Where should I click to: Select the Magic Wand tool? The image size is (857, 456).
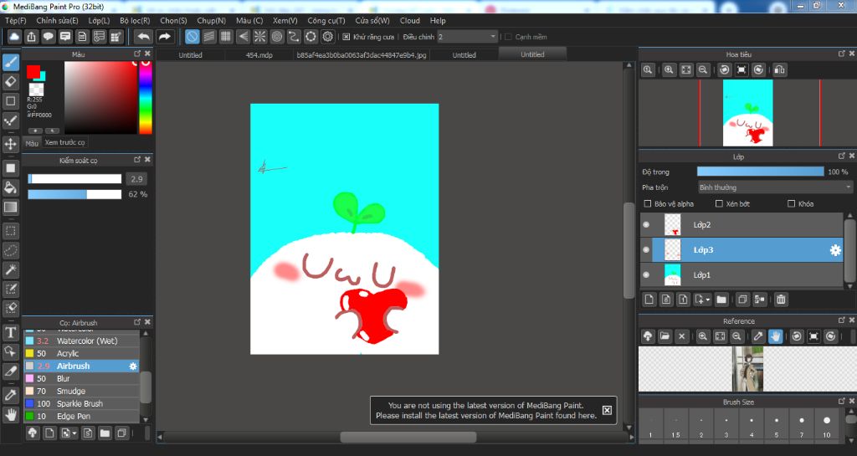point(10,269)
